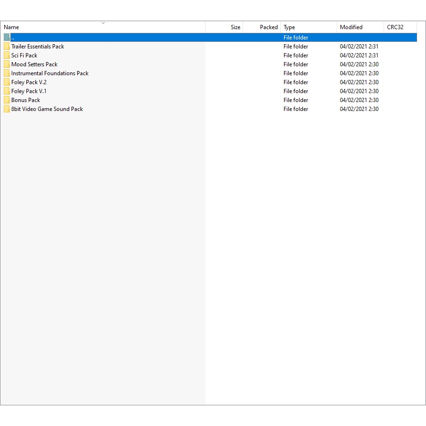Screen dimensions: 426x426
Task: Click the 8bit Video Game Sound Pack icon
Action: 7,109
